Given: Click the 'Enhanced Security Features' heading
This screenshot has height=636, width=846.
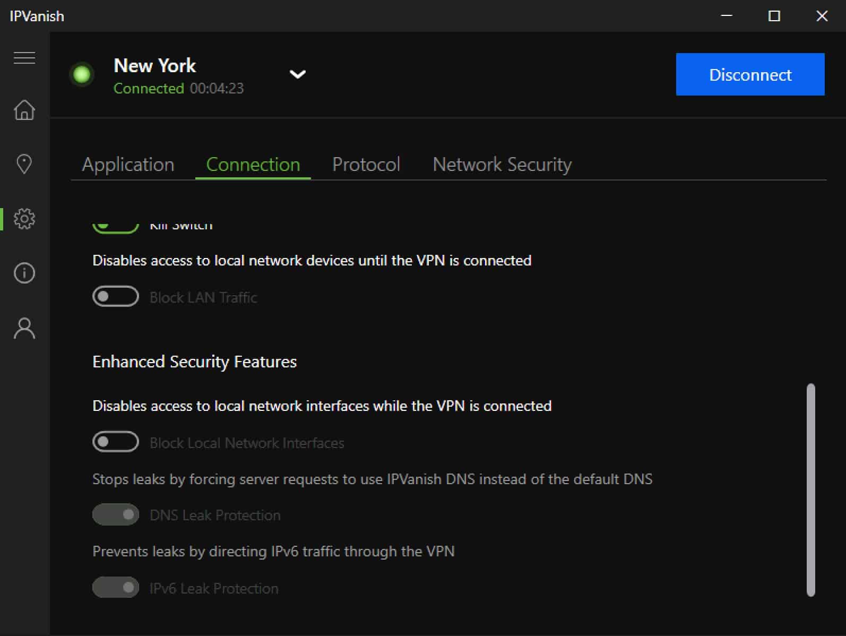Looking at the screenshot, I should [x=195, y=362].
